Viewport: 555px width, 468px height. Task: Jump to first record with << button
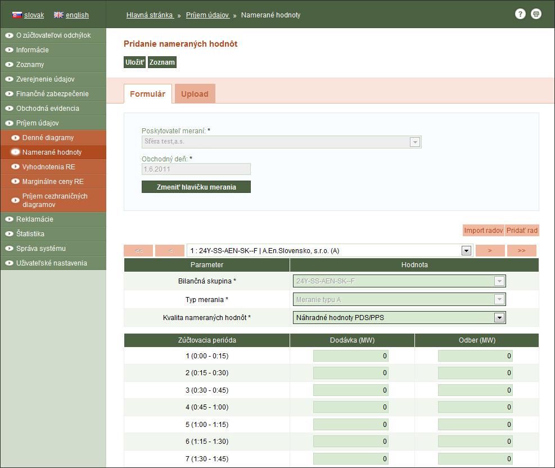[x=138, y=251]
